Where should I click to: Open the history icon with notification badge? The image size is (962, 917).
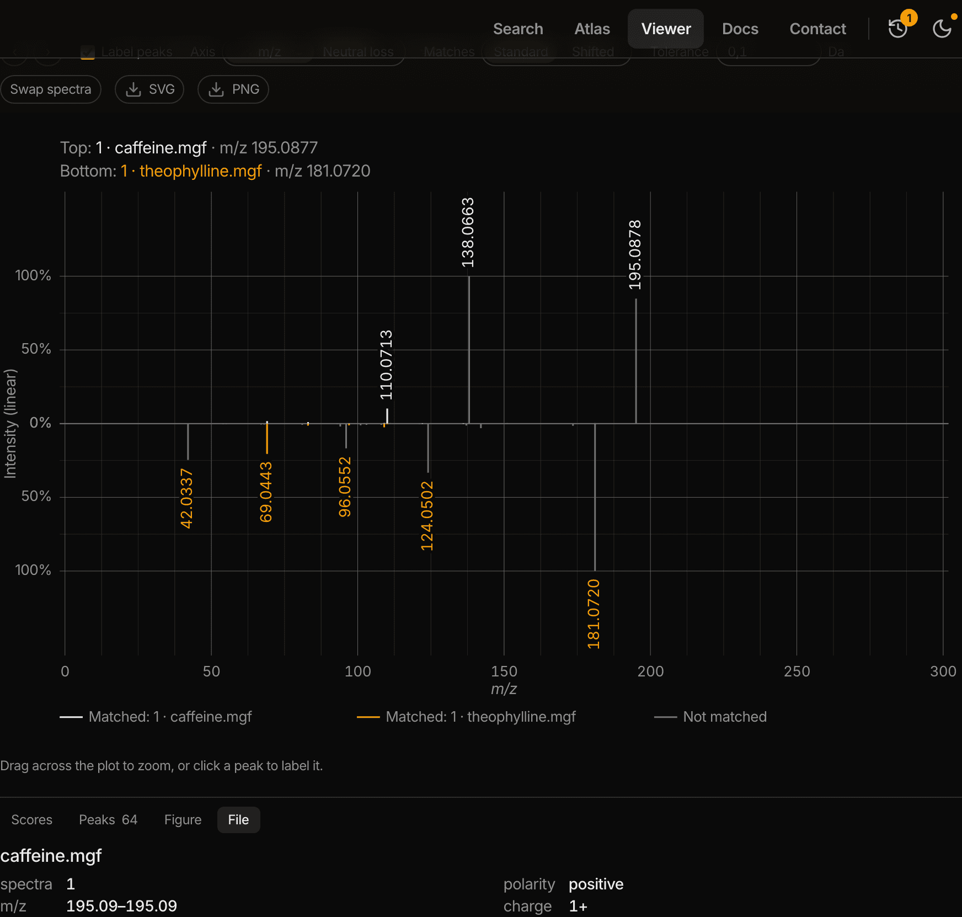[x=897, y=29]
